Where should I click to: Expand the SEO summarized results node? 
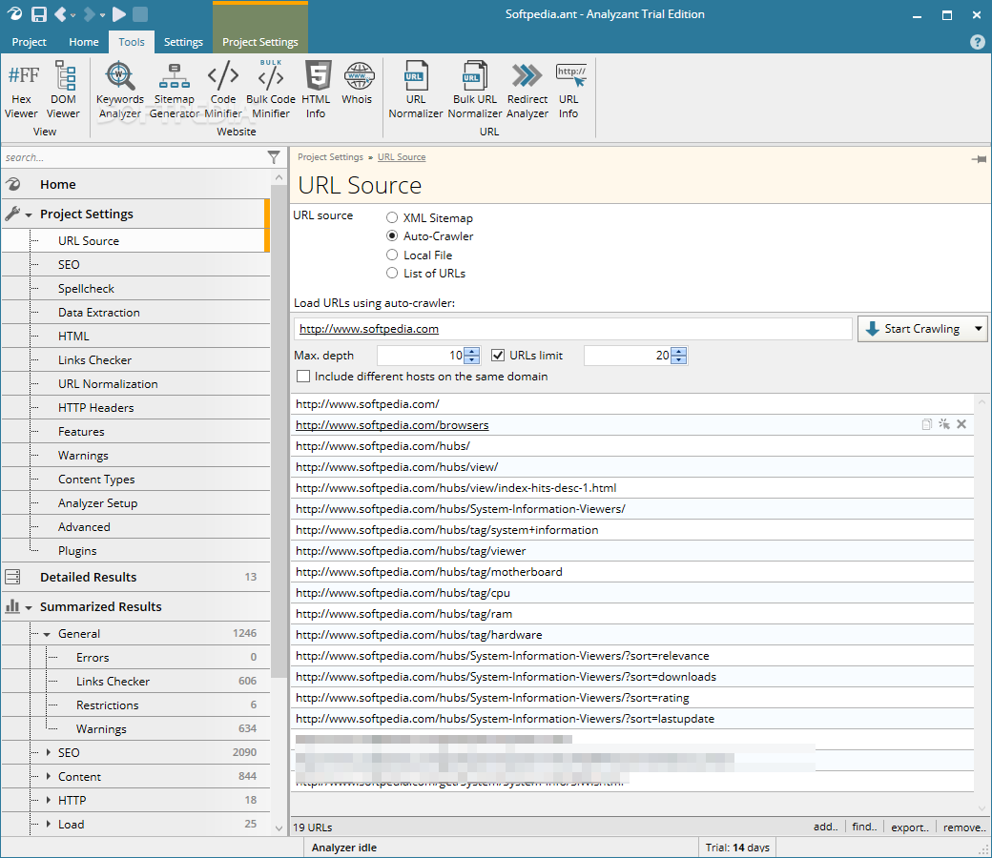click(x=48, y=752)
